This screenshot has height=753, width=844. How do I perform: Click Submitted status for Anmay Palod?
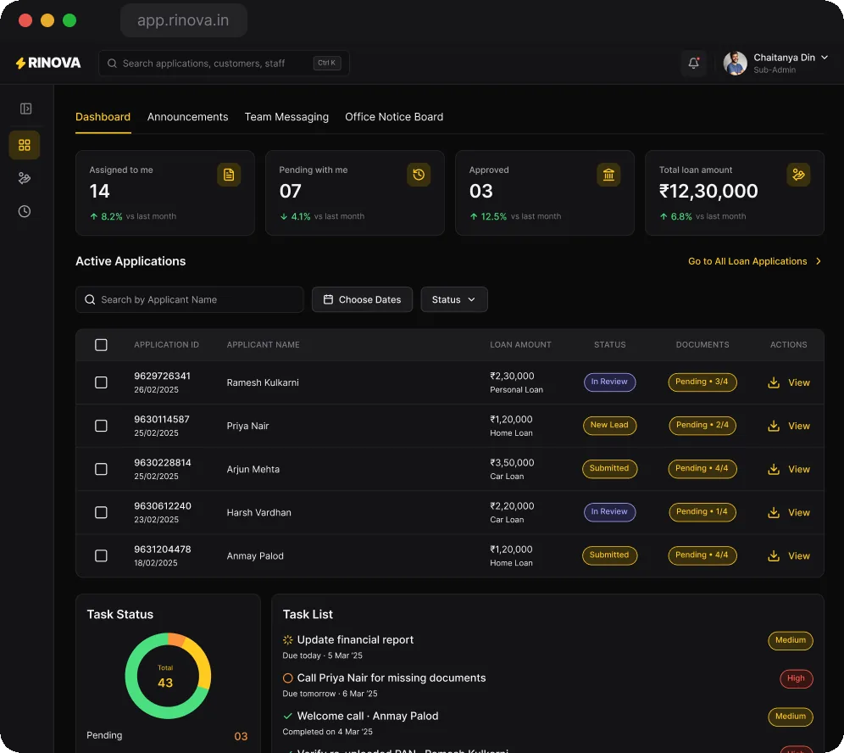609,555
